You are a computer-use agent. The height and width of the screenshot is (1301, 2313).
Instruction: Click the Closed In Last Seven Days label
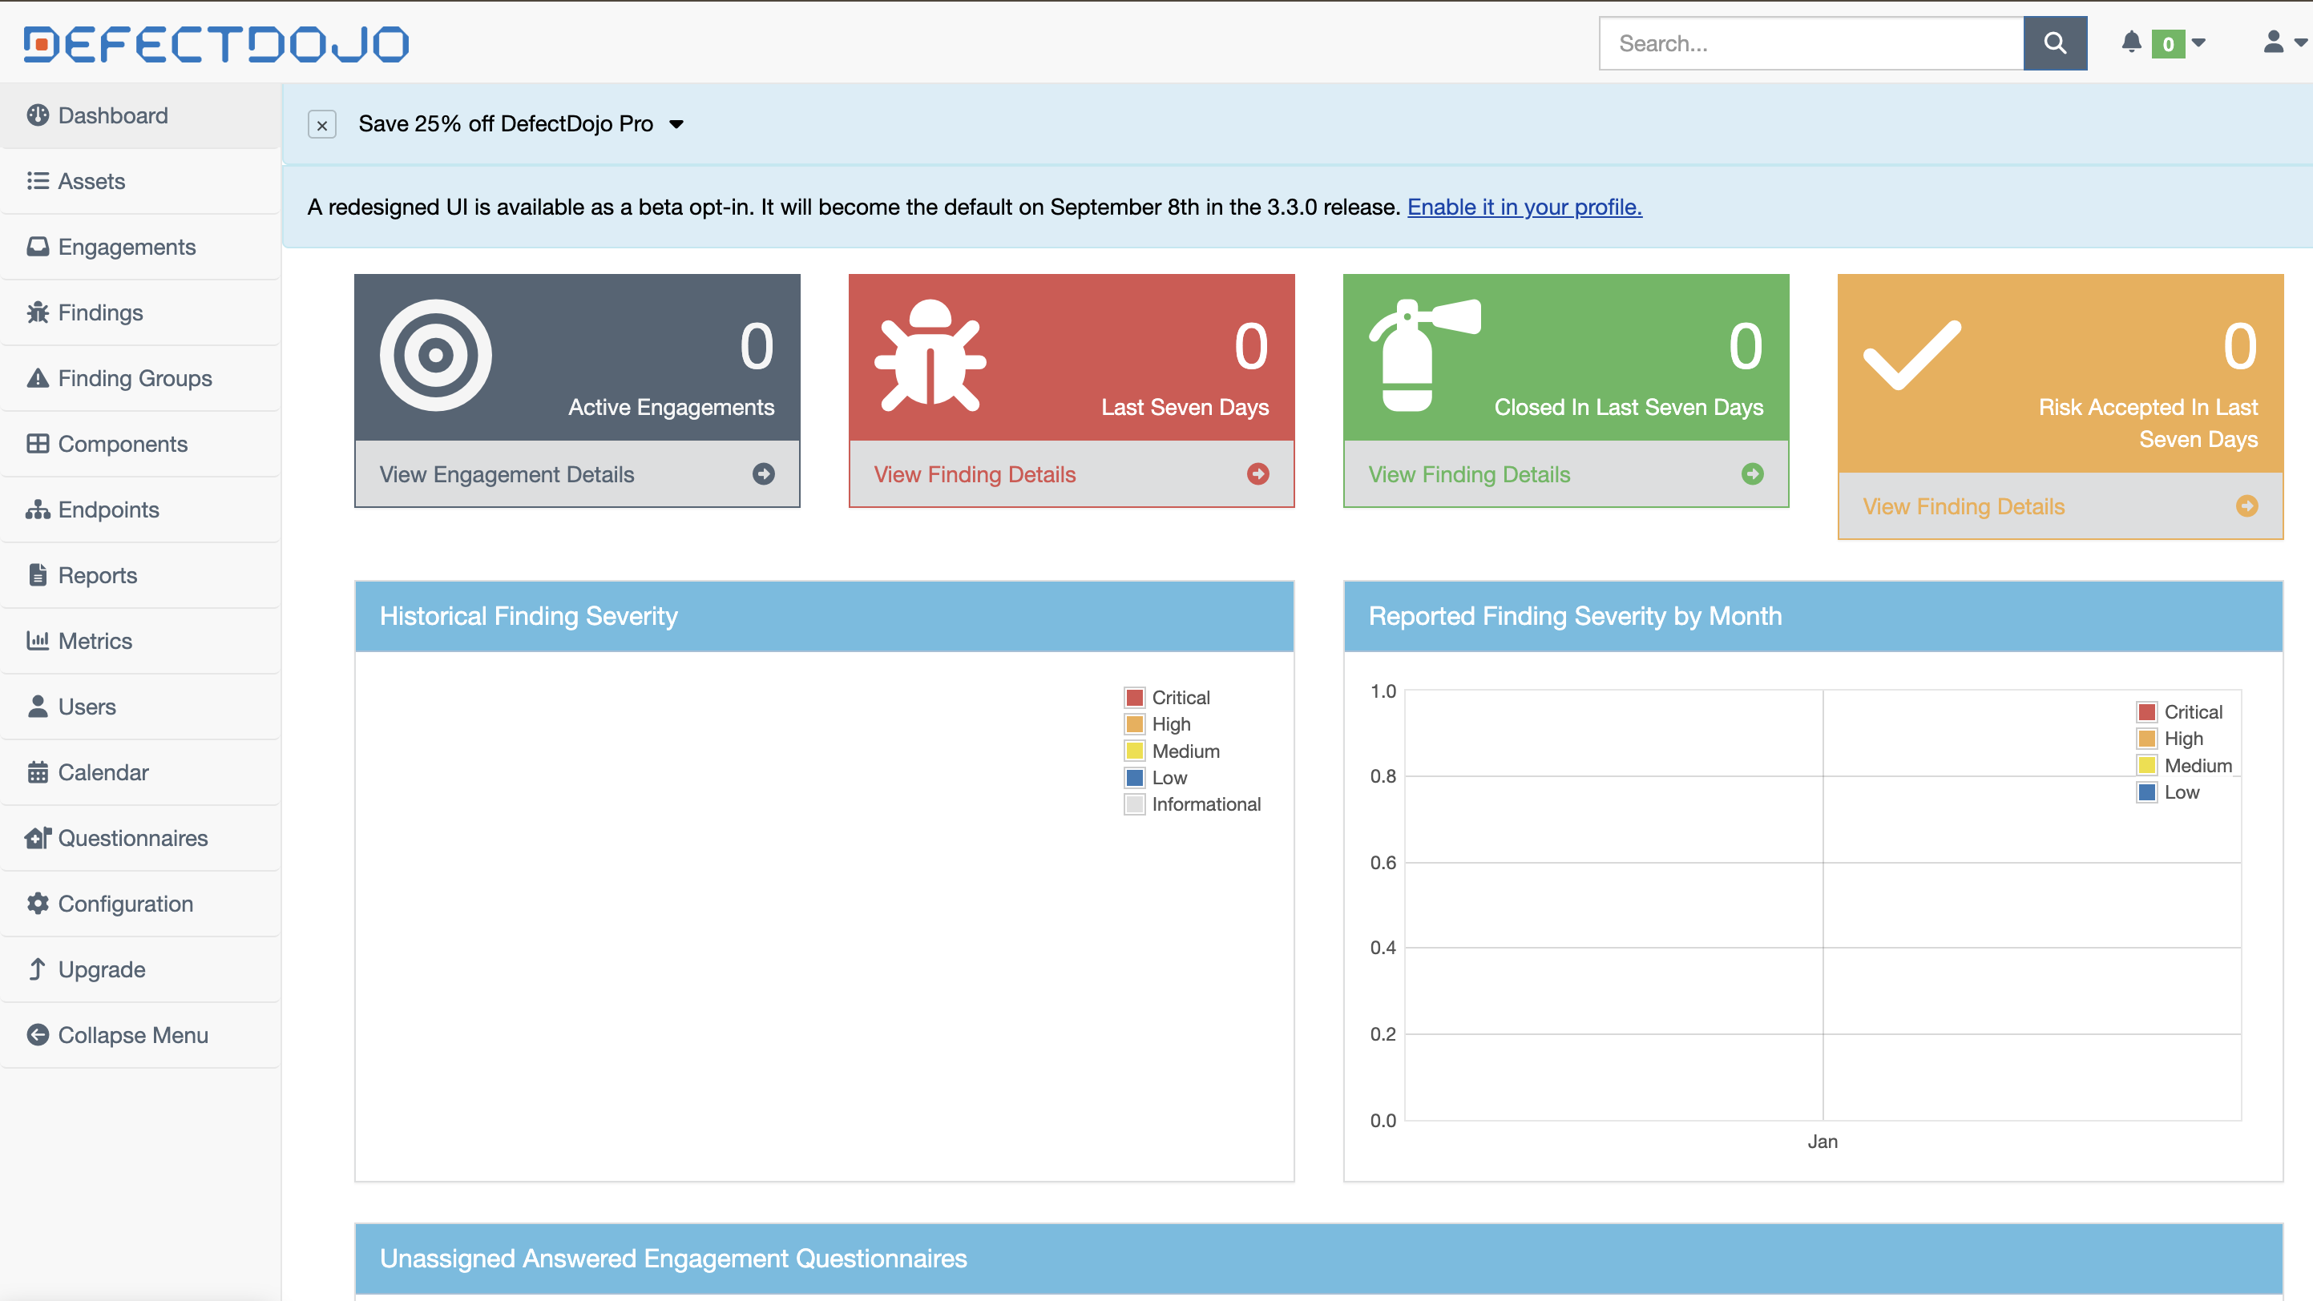[x=1629, y=407]
